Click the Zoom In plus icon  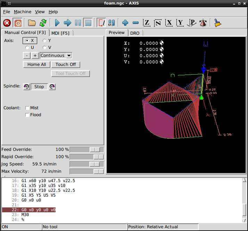125,23
